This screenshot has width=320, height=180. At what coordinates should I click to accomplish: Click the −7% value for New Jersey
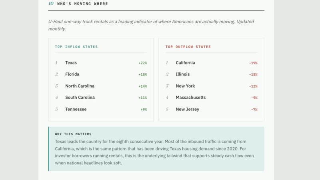tap(254, 110)
